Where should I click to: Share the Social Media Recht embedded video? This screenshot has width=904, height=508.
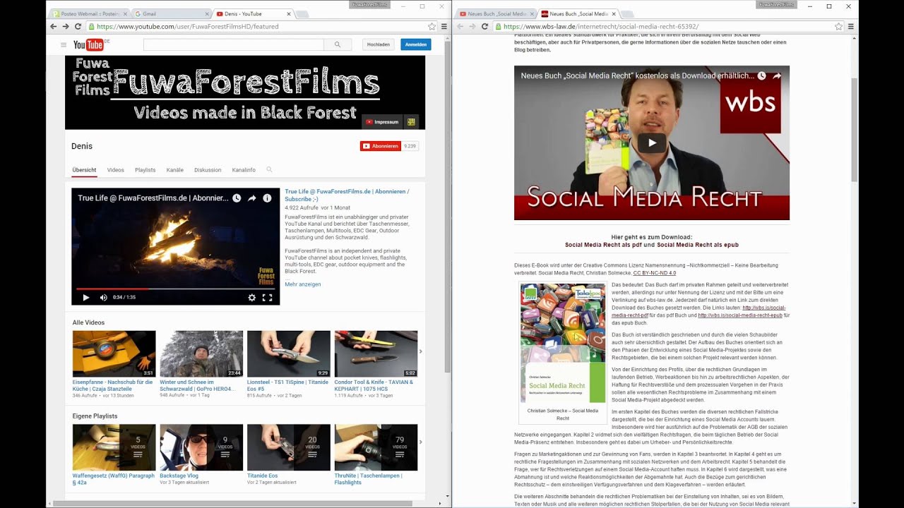click(777, 75)
